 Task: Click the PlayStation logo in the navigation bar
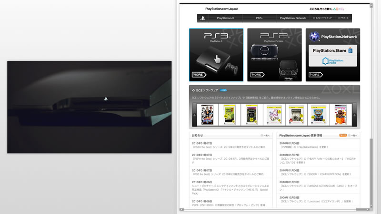(x=202, y=18)
